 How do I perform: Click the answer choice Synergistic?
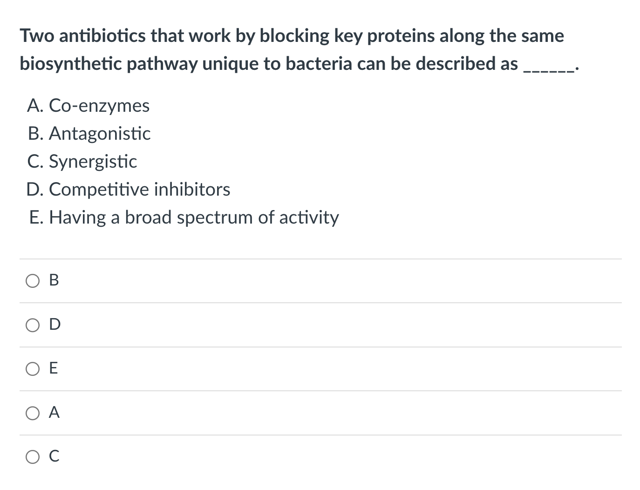pyautogui.click(x=82, y=162)
